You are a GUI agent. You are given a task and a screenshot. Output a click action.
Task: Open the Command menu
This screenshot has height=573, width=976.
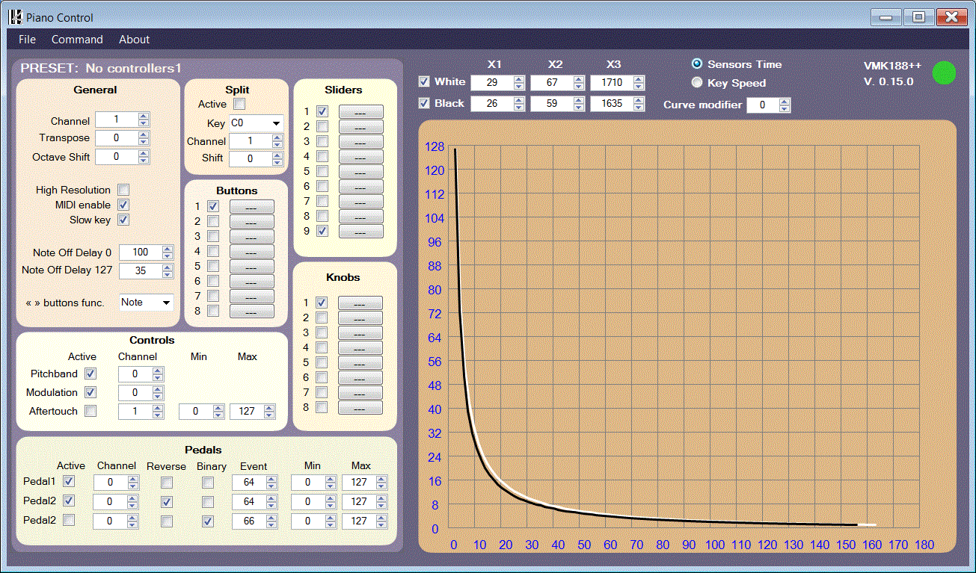(77, 40)
